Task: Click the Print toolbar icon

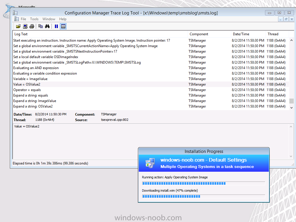Action: click(x=32, y=26)
